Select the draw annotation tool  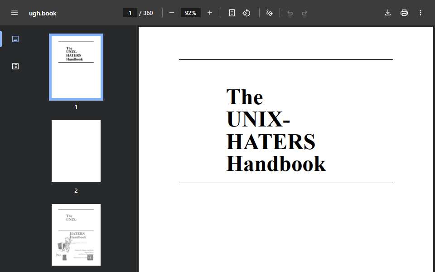pos(269,13)
